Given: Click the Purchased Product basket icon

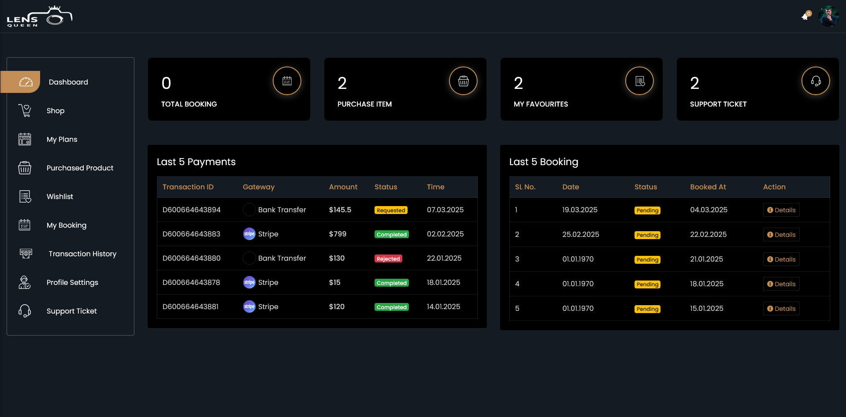Looking at the screenshot, I should [25, 168].
